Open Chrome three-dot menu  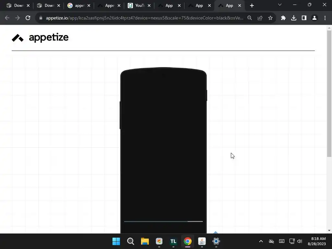tap(325, 18)
